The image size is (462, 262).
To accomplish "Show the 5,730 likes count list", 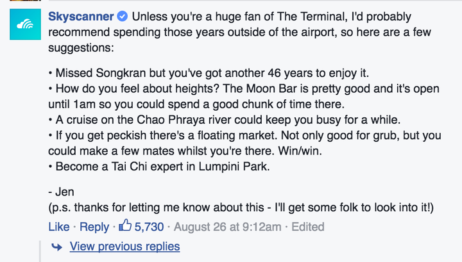I will click(149, 227).
